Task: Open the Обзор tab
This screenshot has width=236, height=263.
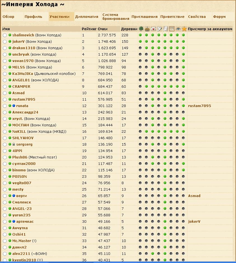Action: tap(8, 16)
